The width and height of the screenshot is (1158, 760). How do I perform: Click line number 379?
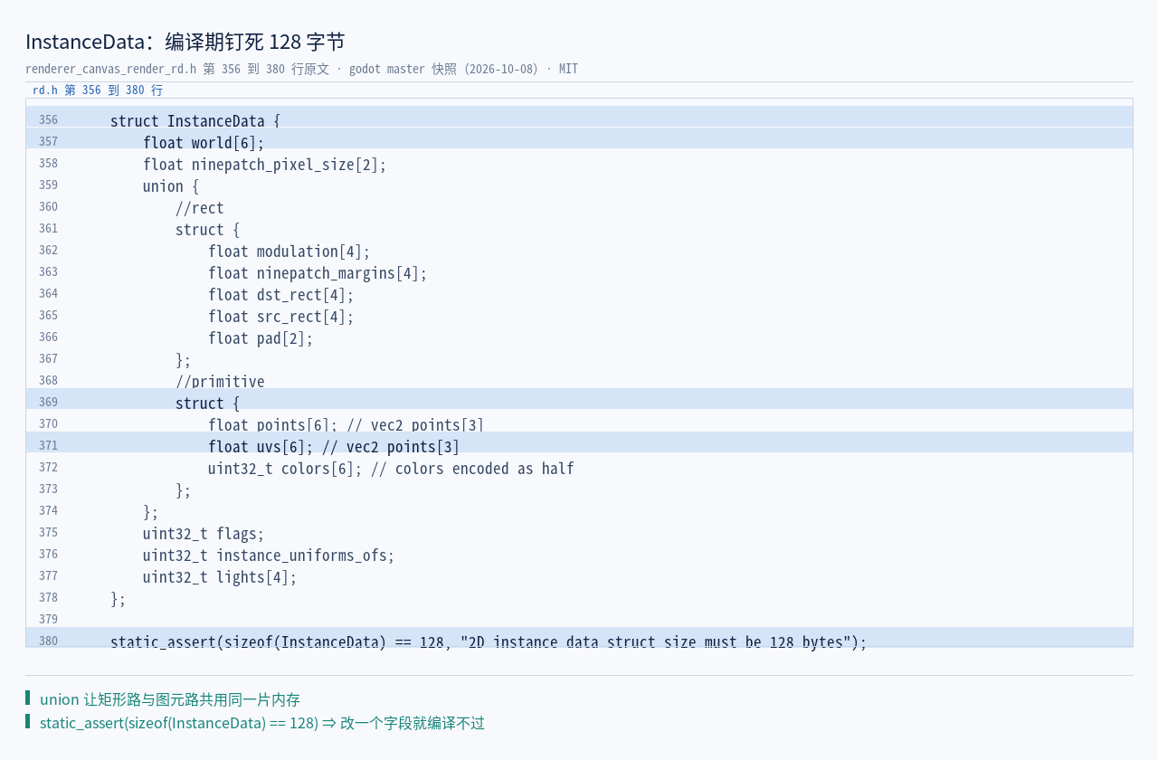pyautogui.click(x=48, y=620)
